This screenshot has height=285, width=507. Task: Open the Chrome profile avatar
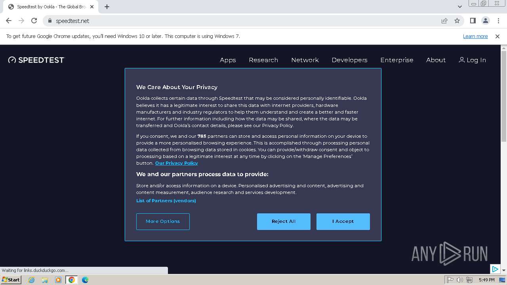[x=485, y=21]
